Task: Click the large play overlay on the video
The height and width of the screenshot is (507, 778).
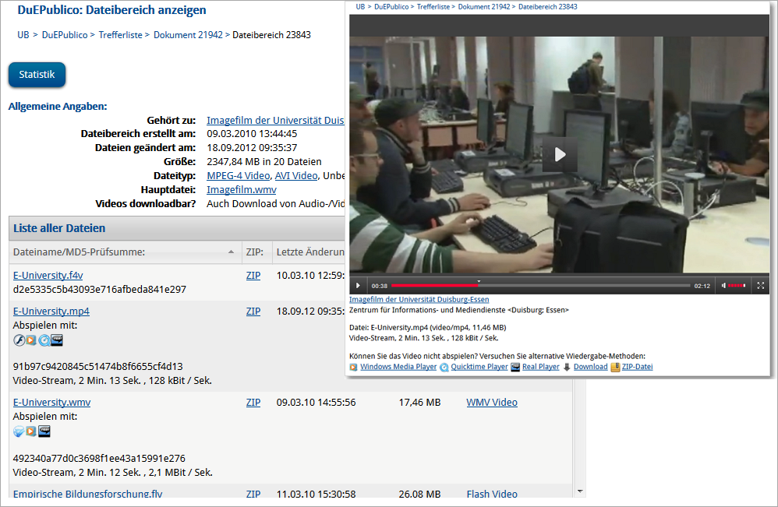Action: 560,154
